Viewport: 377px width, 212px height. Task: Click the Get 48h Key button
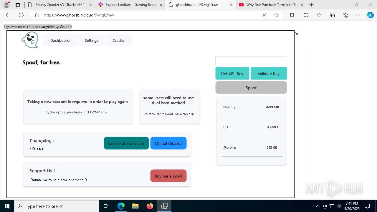232,73
